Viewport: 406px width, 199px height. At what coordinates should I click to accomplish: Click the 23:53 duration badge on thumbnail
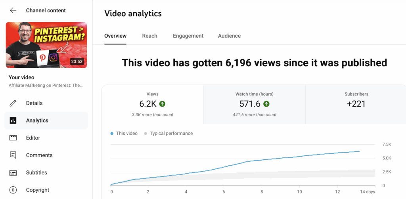coord(77,61)
